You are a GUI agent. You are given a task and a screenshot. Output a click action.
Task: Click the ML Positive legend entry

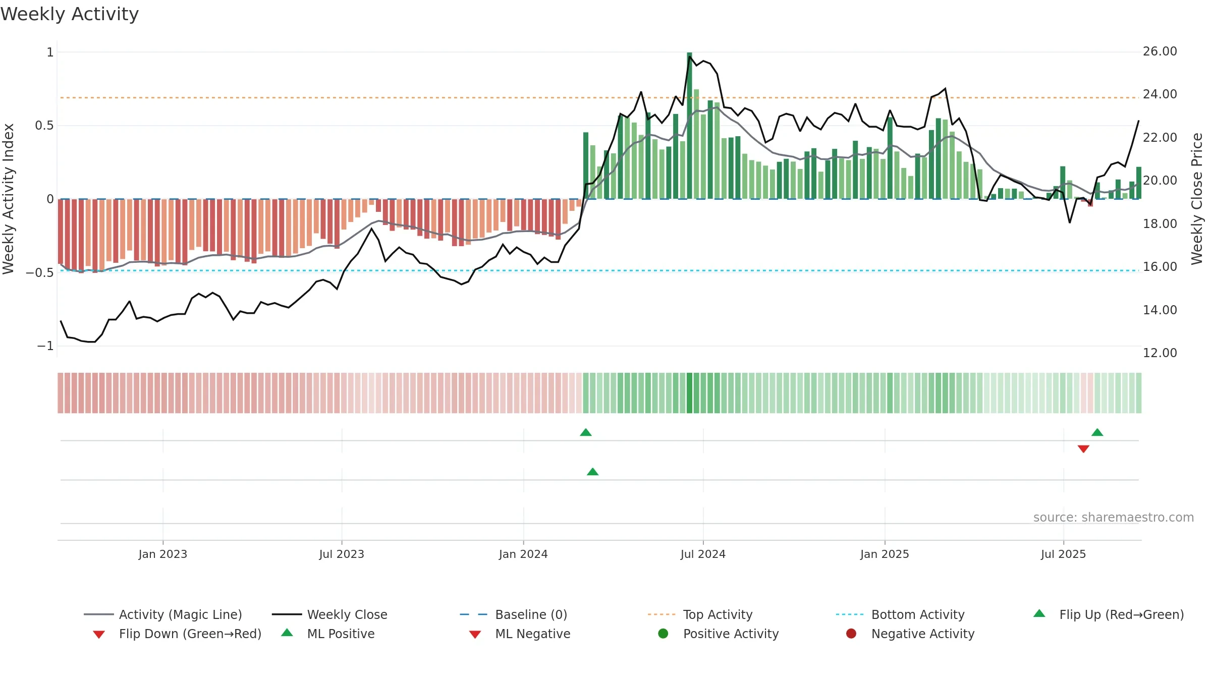[x=328, y=634]
